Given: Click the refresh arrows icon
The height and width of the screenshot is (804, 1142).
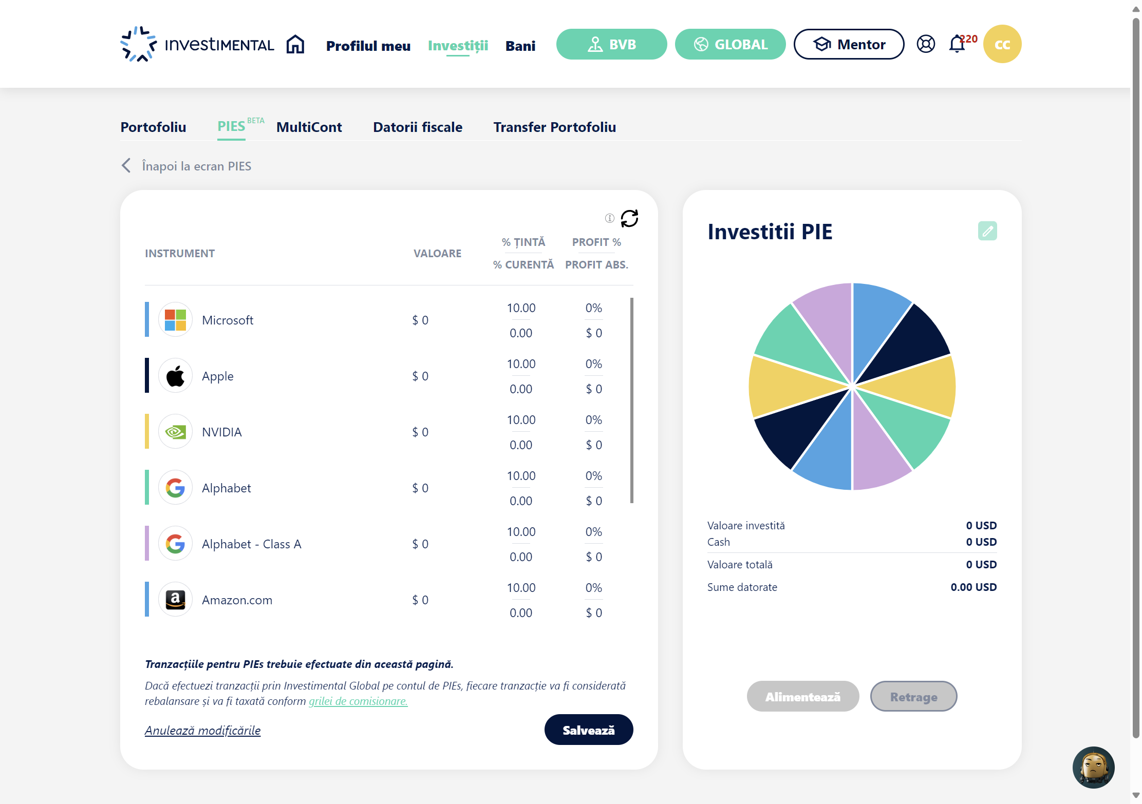Looking at the screenshot, I should pos(629,218).
